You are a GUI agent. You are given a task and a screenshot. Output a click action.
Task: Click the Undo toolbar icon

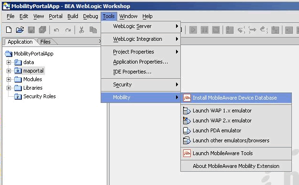click(56, 30)
